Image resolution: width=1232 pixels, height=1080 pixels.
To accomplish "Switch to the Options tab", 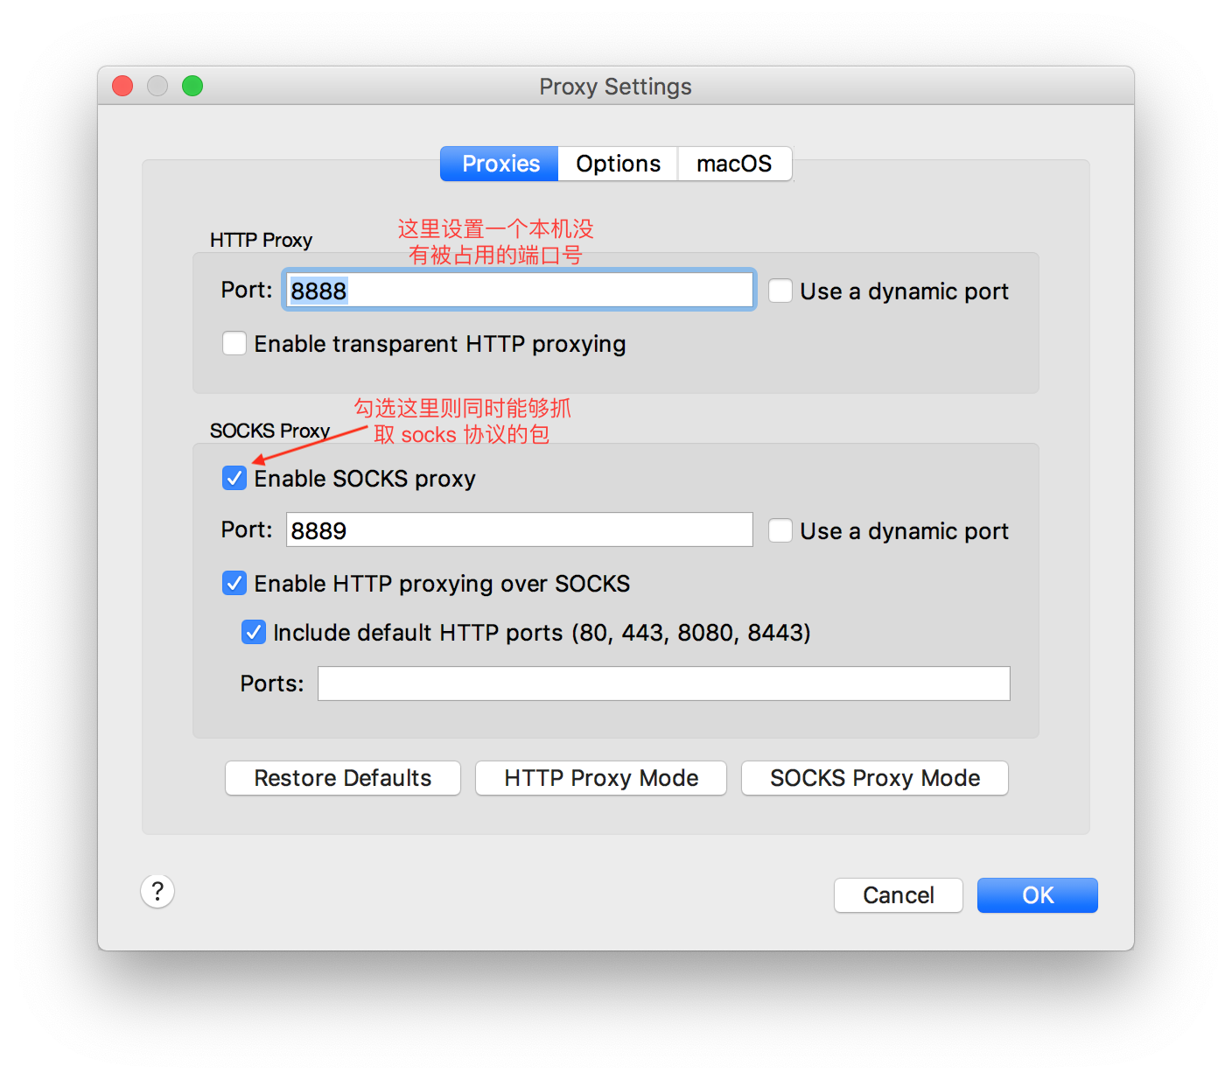I will pyautogui.click(x=618, y=164).
